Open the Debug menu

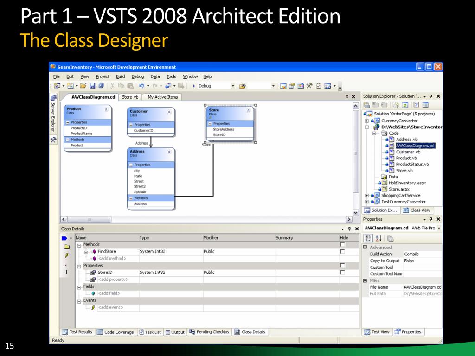point(137,76)
